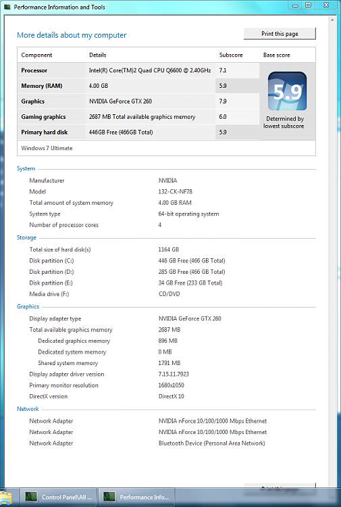Viewport: 341px width, 507px height.
Task: Maximize the Performance Information window
Action: [308, 5]
